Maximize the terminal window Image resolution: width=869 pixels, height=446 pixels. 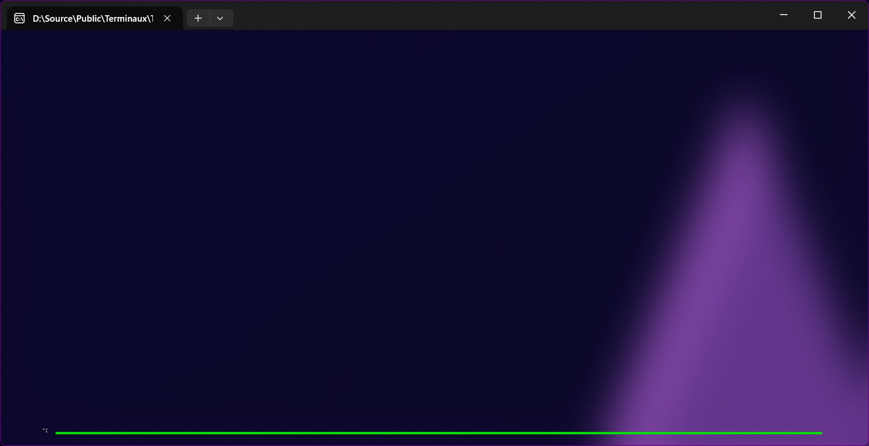(x=817, y=15)
